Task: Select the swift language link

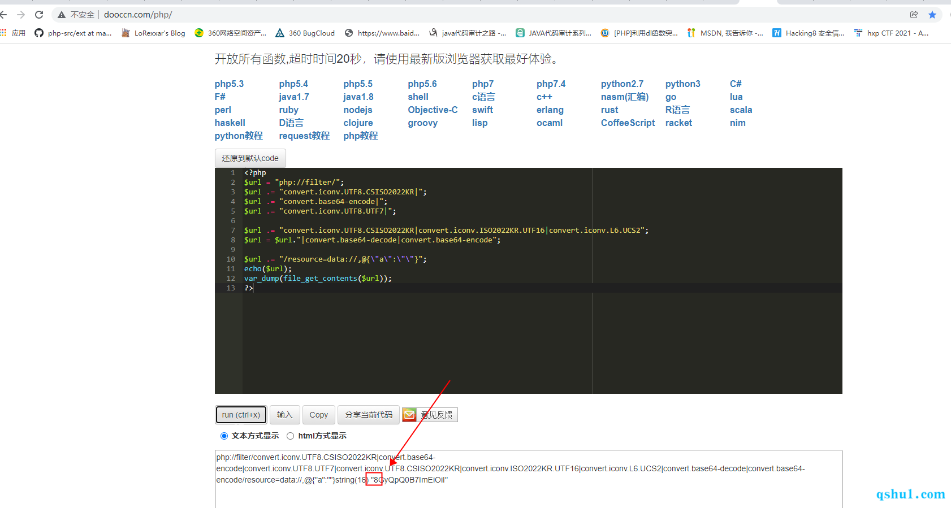Action: click(x=482, y=110)
